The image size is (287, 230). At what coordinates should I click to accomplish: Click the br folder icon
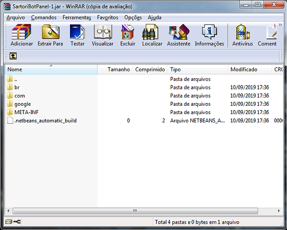click(10, 87)
